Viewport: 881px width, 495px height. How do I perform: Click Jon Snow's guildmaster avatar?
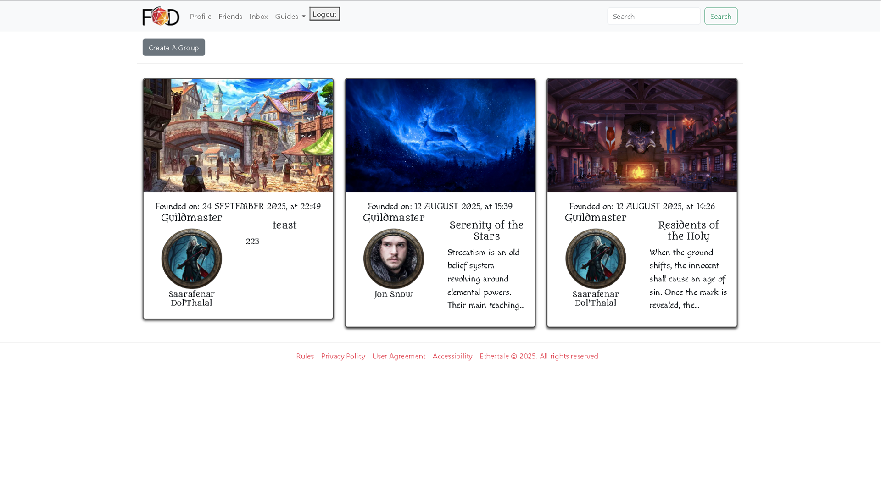393,258
